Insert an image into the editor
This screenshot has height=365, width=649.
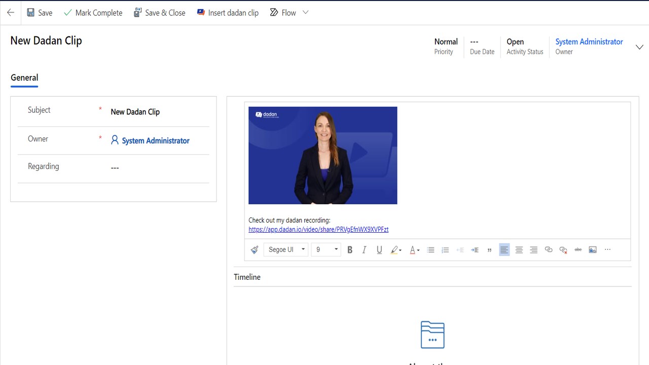(593, 249)
